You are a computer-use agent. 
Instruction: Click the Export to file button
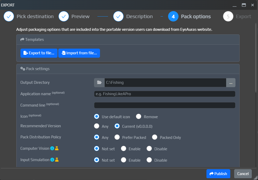(x=39, y=53)
